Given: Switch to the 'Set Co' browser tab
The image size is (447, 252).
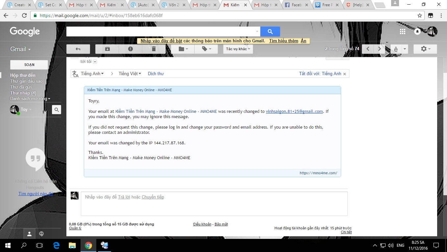Looking at the screenshot, I should point(50,5).
